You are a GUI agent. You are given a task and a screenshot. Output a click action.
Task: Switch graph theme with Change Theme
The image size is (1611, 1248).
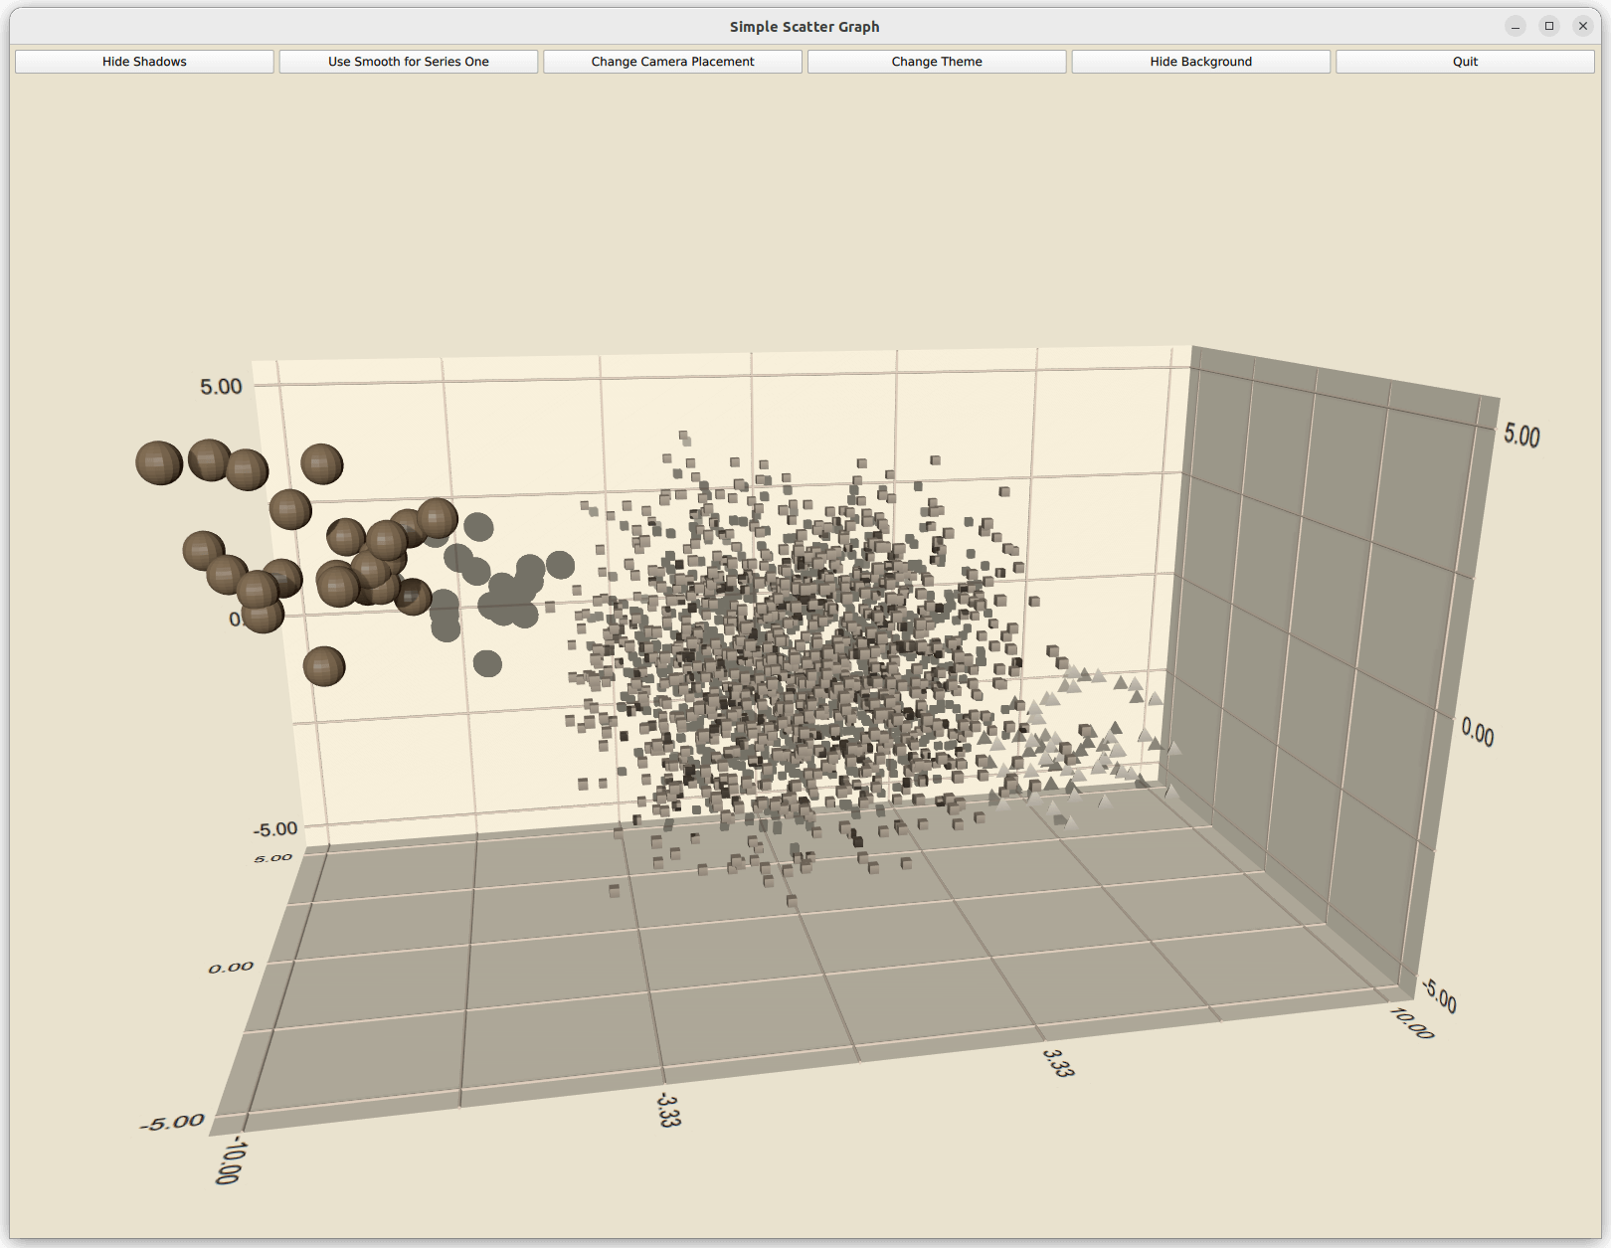pyautogui.click(x=936, y=62)
